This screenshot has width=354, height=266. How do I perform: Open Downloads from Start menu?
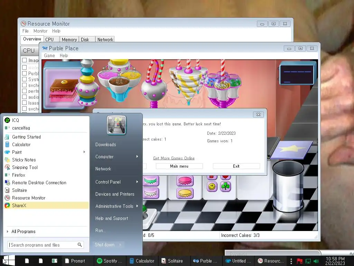106,144
